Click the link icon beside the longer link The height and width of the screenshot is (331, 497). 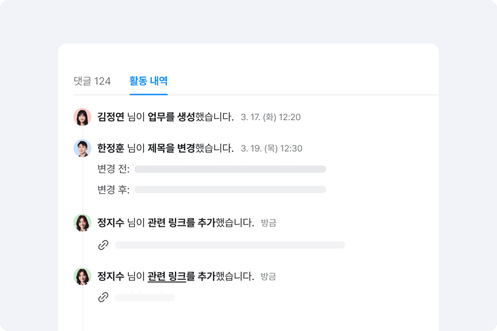coord(103,245)
